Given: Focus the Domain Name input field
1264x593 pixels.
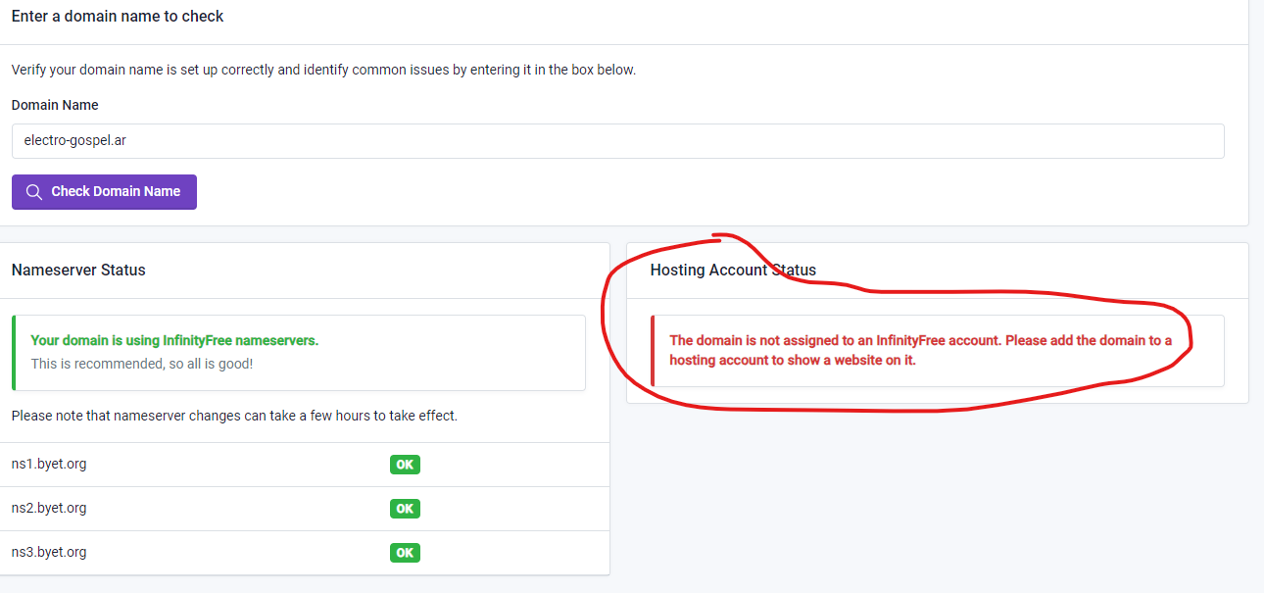Looking at the screenshot, I should (x=617, y=140).
